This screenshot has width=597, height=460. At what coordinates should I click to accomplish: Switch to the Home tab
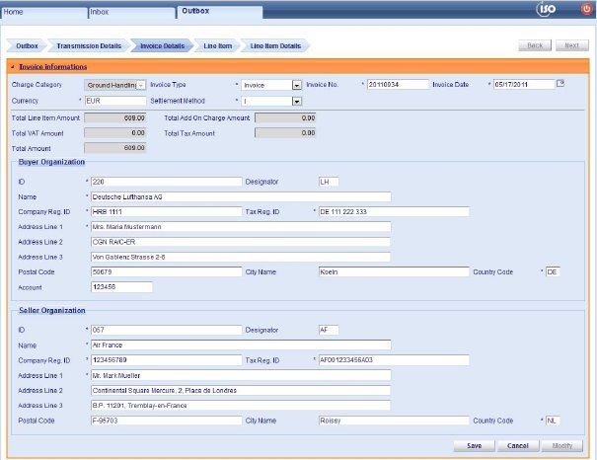click(x=43, y=12)
